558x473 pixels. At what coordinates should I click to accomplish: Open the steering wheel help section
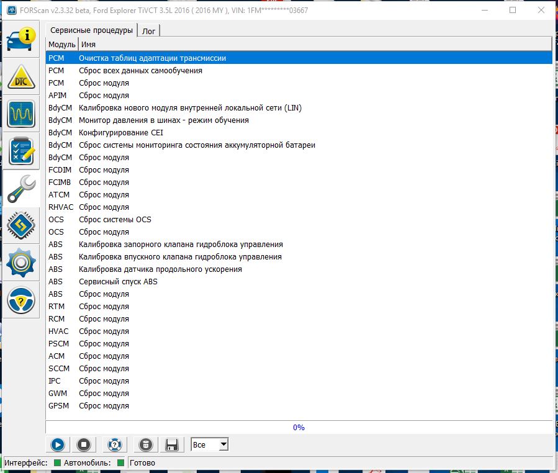coord(21,300)
